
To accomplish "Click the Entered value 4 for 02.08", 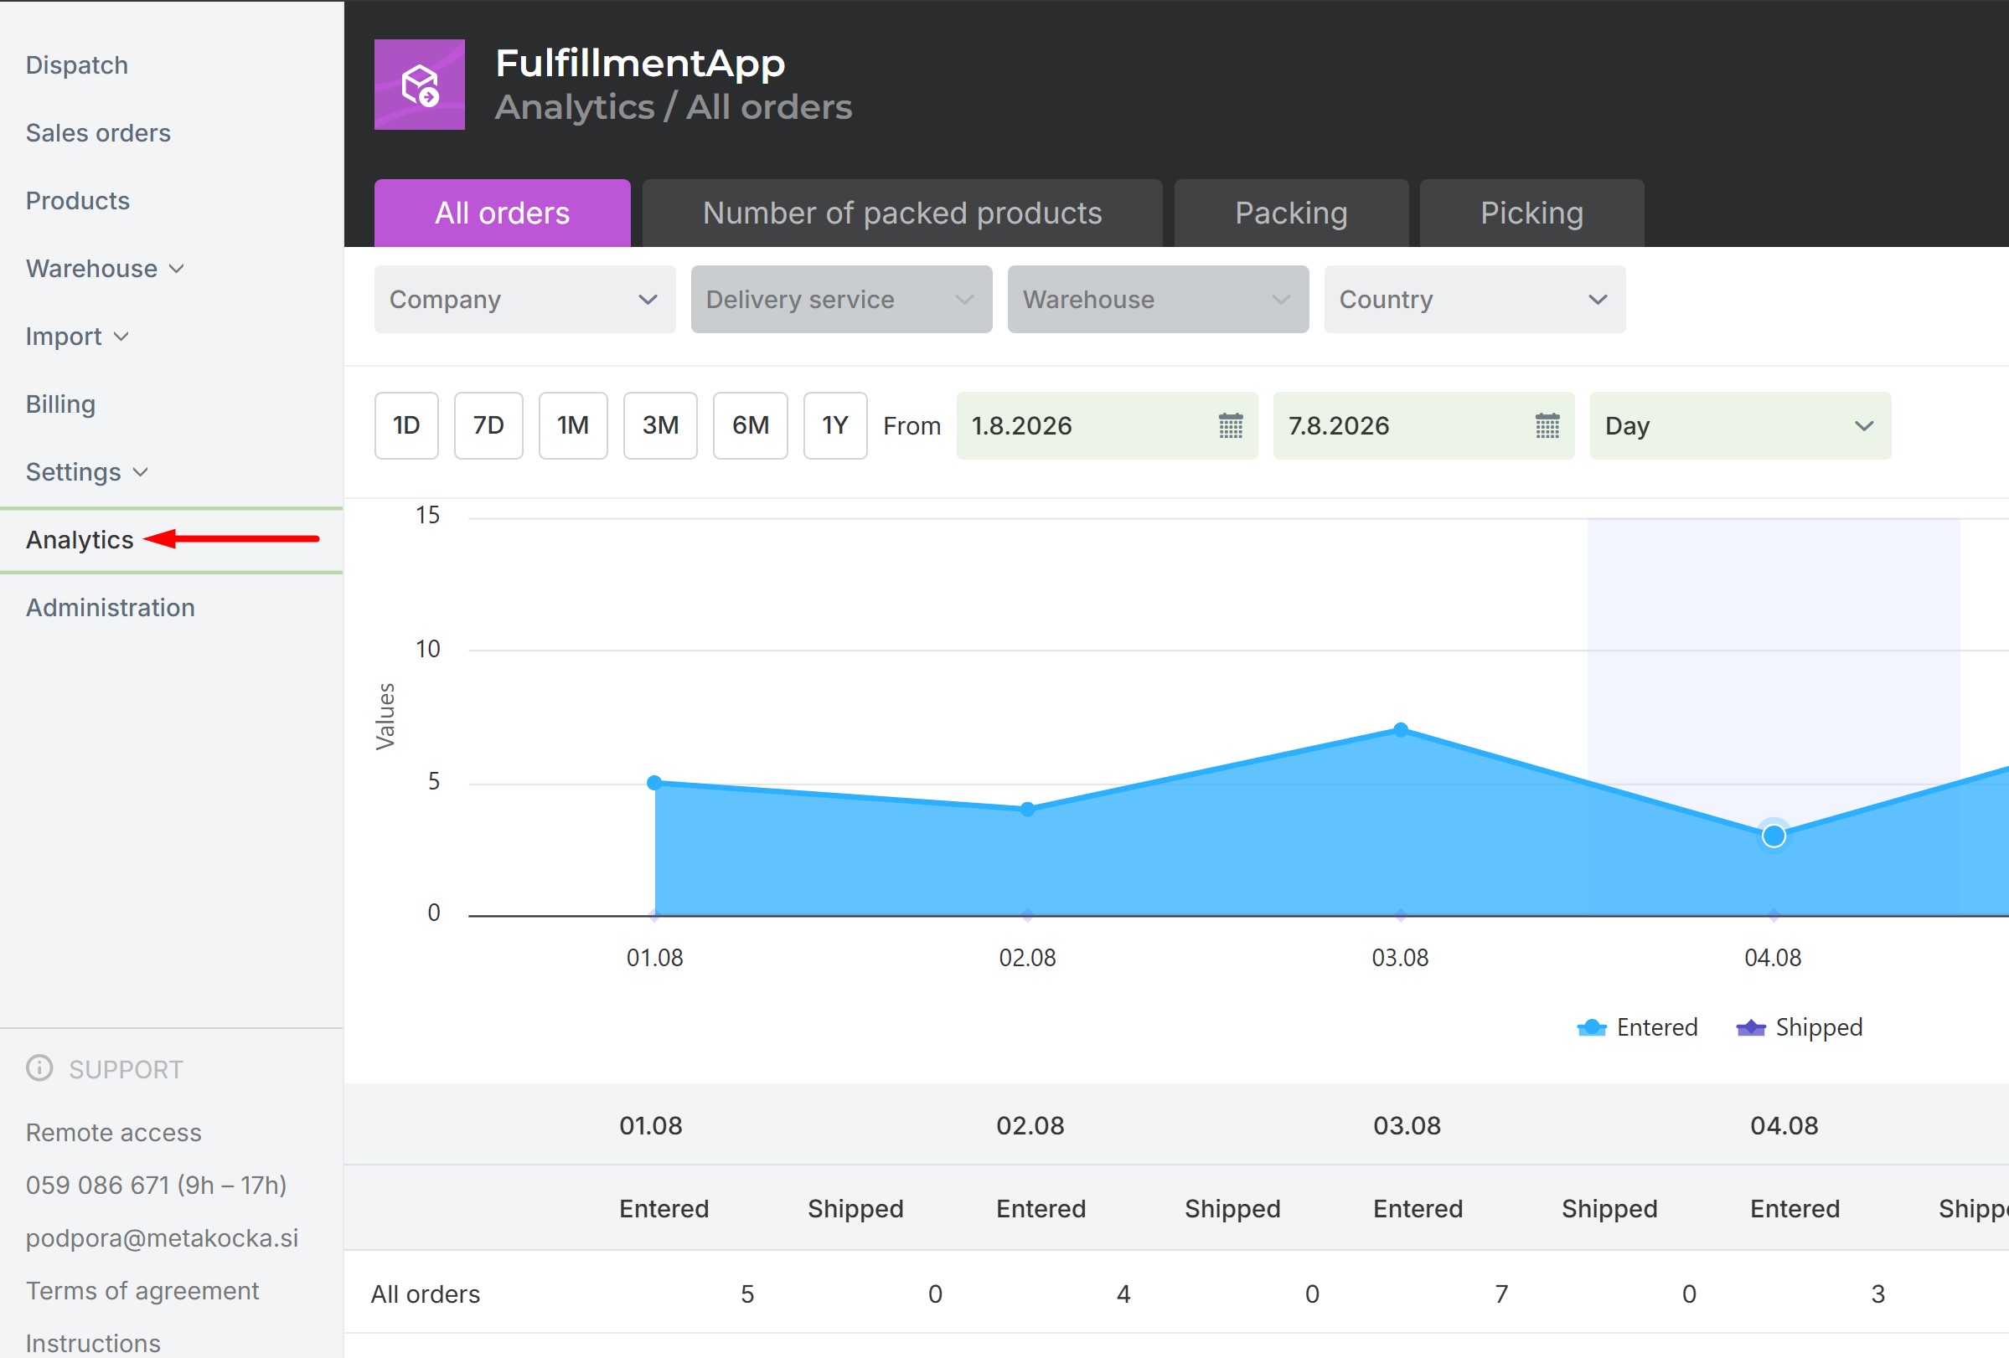I will (1123, 1294).
